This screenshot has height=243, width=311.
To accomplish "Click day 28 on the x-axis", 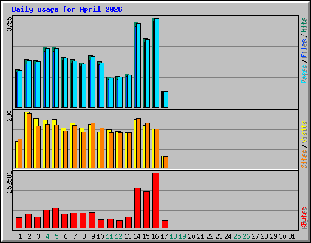I will click(264, 236).
